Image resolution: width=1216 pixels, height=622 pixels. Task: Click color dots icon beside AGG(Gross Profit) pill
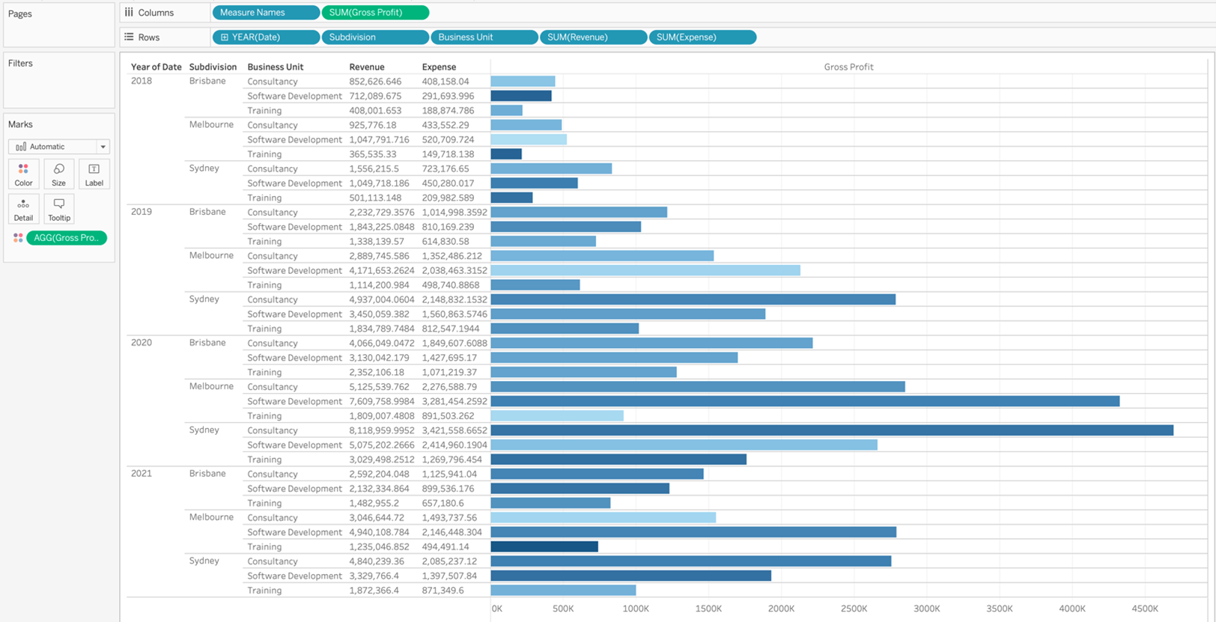pos(18,238)
